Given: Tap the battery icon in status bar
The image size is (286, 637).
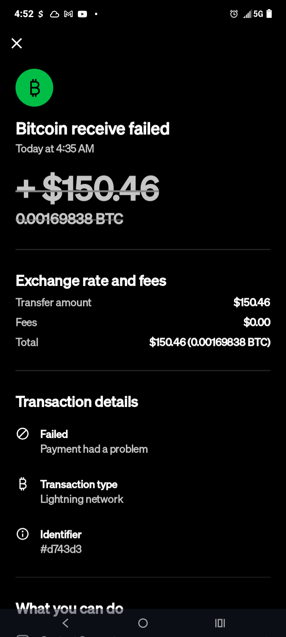Looking at the screenshot, I should (269, 14).
